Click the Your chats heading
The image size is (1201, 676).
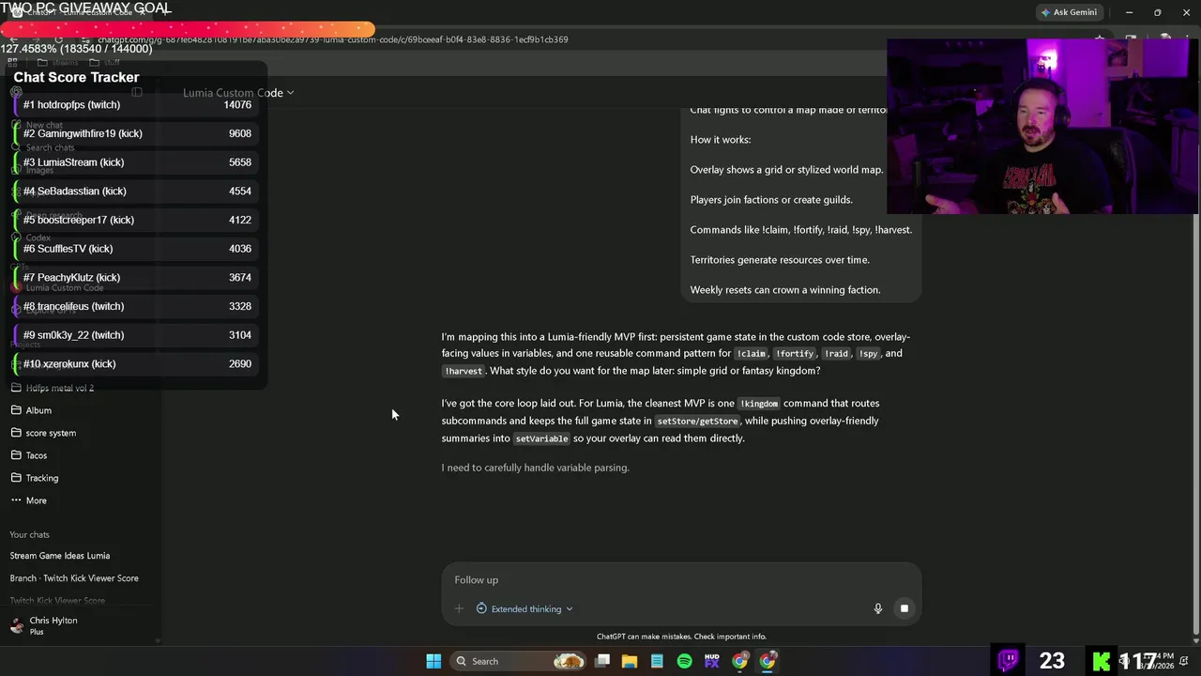click(29, 535)
